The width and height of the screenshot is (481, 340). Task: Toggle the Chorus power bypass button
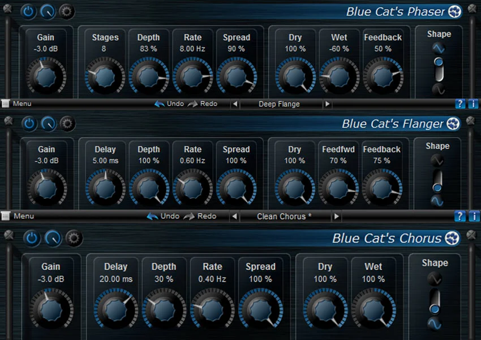(32, 239)
